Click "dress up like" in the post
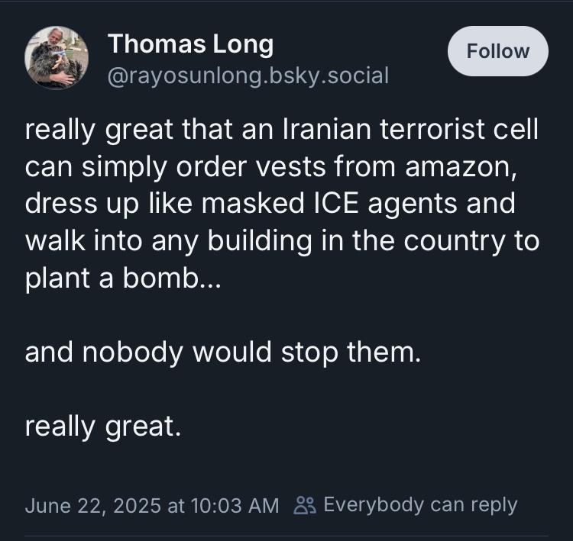 pyautogui.click(x=102, y=204)
